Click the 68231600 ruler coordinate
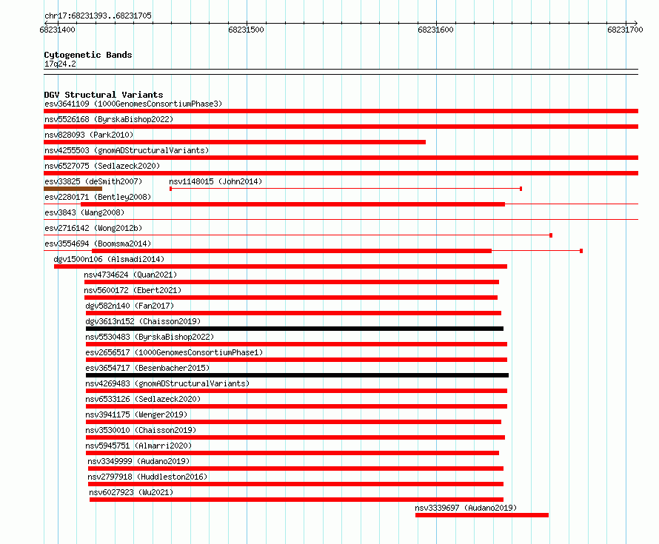 pos(436,30)
